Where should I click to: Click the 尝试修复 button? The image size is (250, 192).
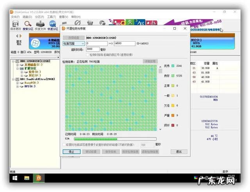[x=91, y=151]
